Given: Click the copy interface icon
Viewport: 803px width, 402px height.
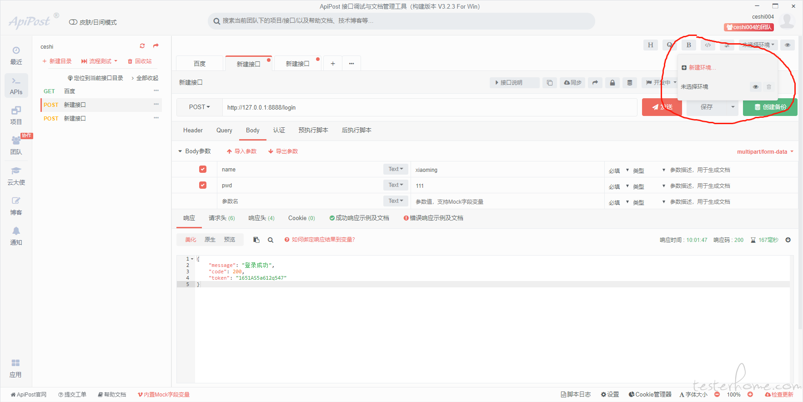Looking at the screenshot, I should click(x=550, y=83).
